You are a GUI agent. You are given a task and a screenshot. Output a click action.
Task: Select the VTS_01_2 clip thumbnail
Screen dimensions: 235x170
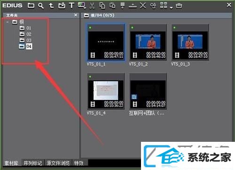click(x=148, y=42)
